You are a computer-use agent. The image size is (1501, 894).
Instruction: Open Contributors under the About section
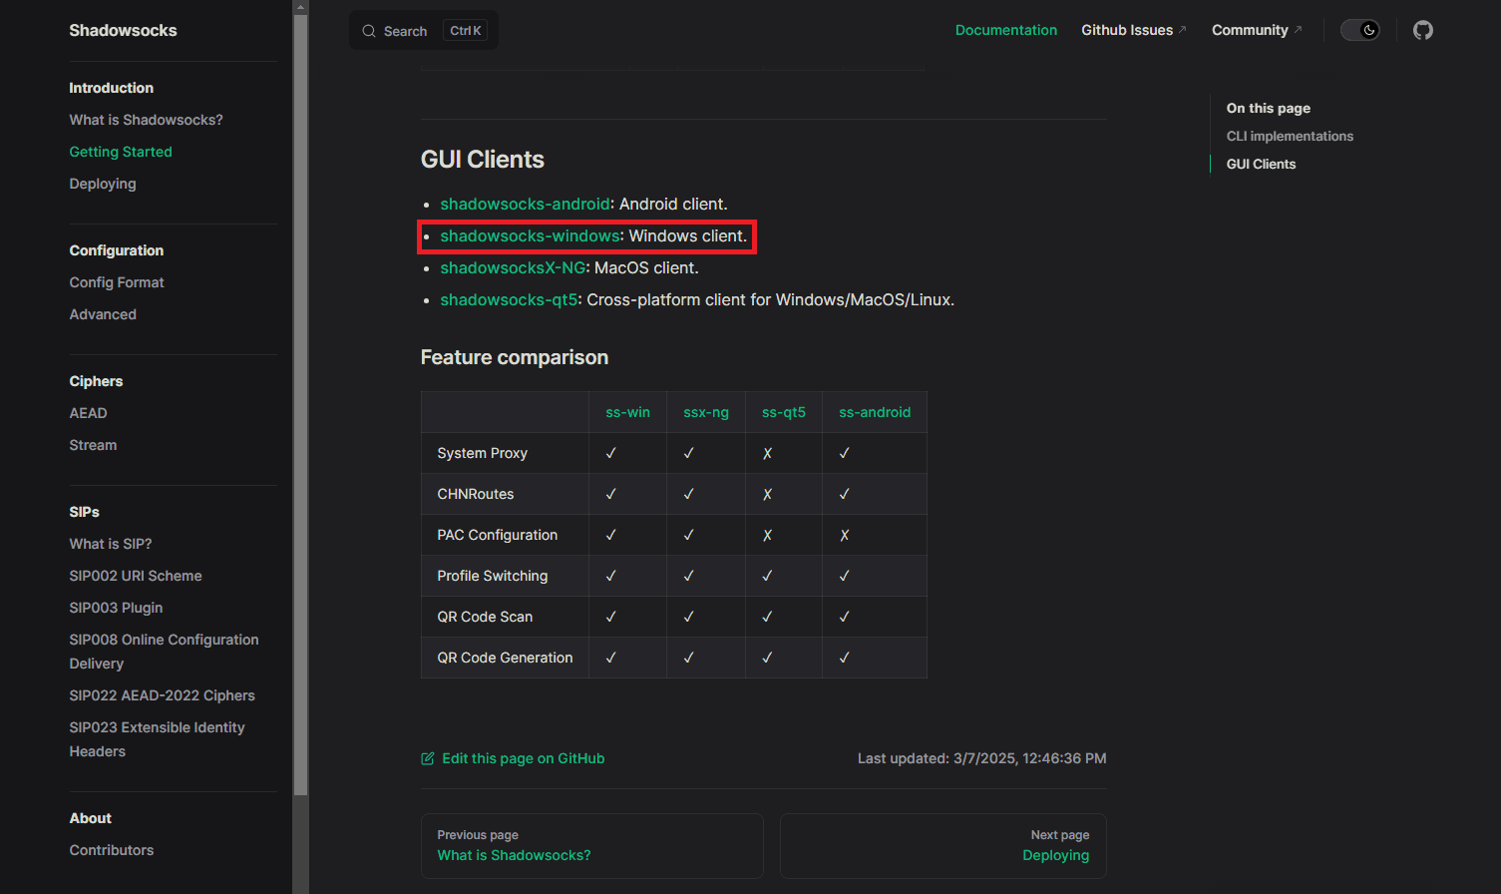pyautogui.click(x=111, y=850)
